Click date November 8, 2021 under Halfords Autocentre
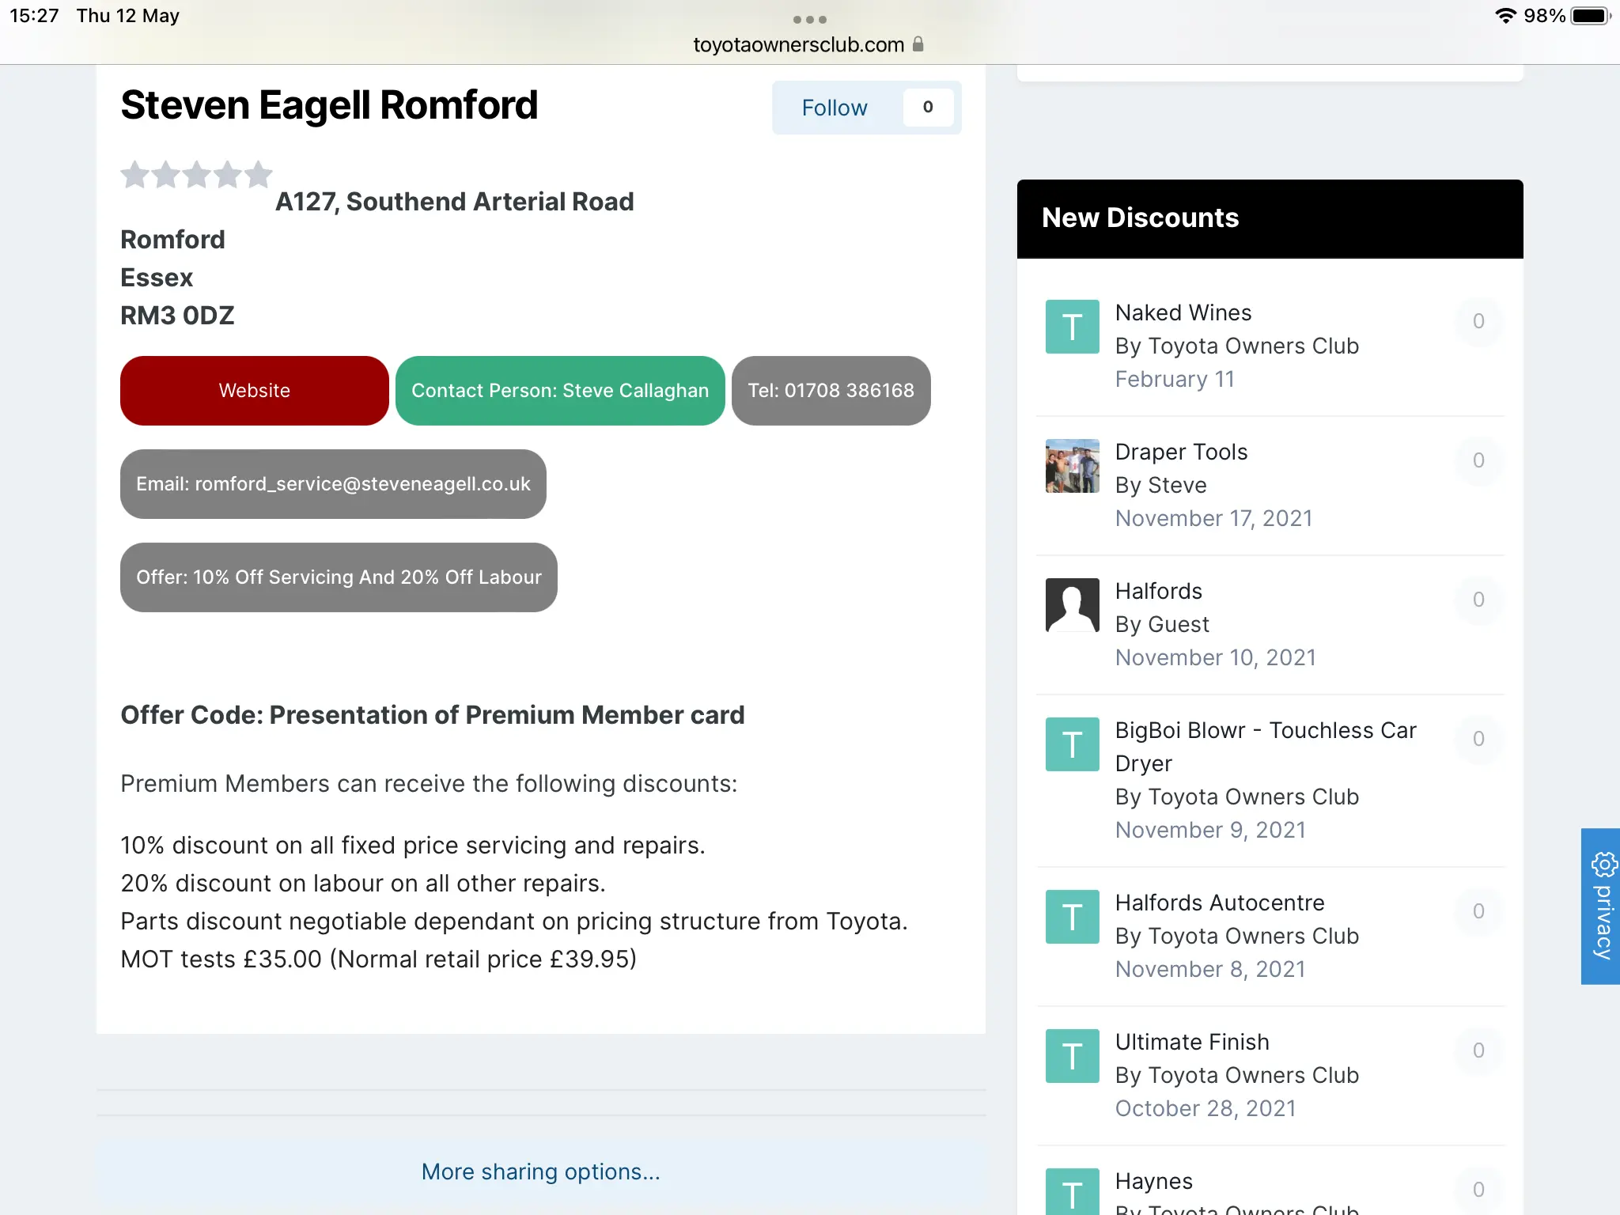Viewport: 1620px width, 1215px height. pyautogui.click(x=1210, y=969)
